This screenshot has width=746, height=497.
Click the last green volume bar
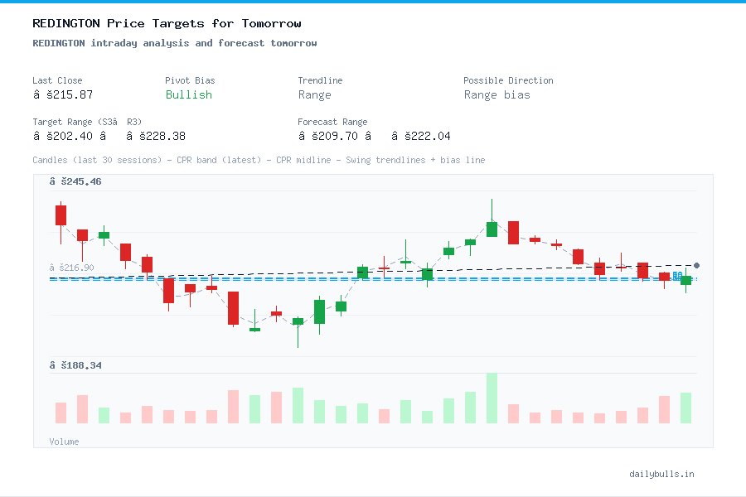click(686, 408)
